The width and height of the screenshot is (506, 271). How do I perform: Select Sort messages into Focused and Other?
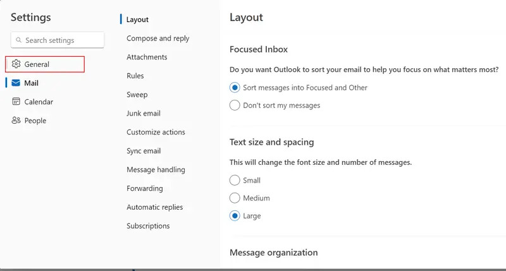(235, 88)
